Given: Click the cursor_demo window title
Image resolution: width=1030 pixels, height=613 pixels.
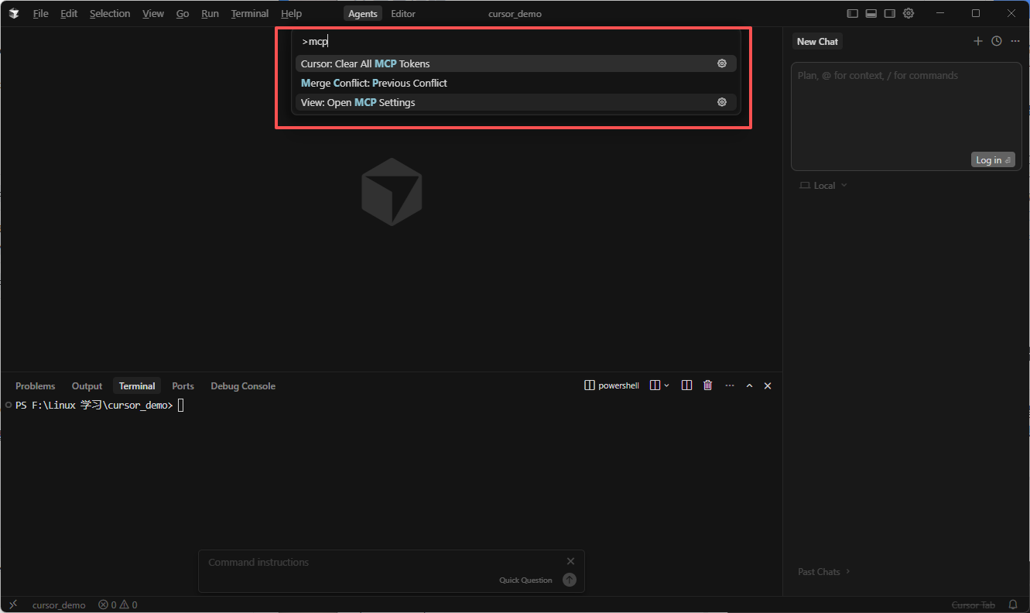Looking at the screenshot, I should coord(515,14).
